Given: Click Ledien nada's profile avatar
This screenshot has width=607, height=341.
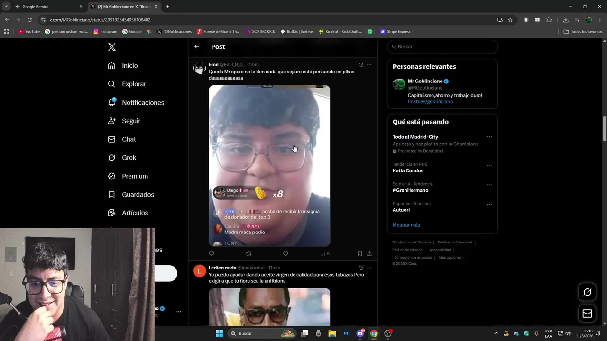Looking at the screenshot, I should click(x=200, y=271).
